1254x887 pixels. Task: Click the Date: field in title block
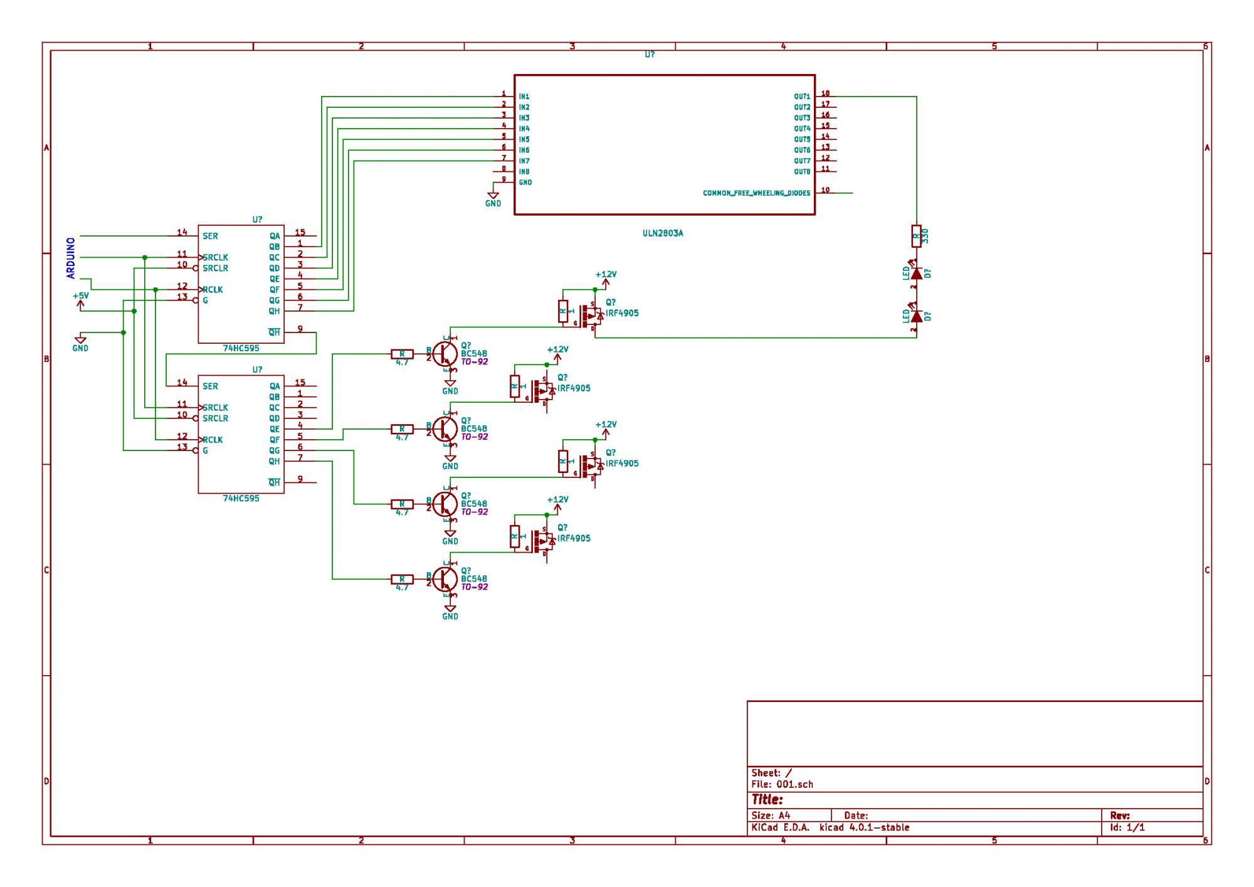tap(856, 815)
